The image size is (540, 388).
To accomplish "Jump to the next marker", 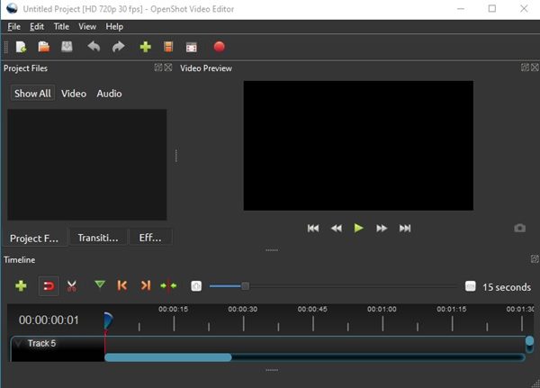I will click(145, 285).
